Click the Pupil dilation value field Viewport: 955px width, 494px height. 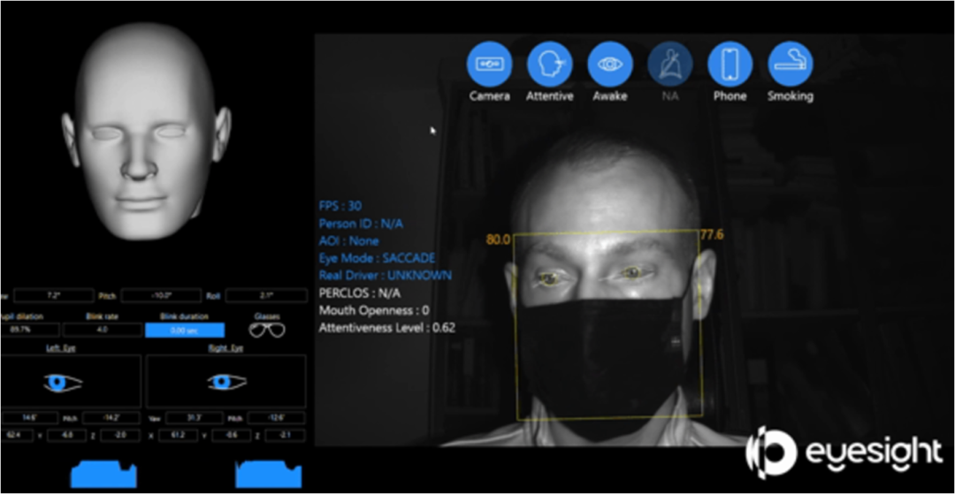click(x=30, y=331)
